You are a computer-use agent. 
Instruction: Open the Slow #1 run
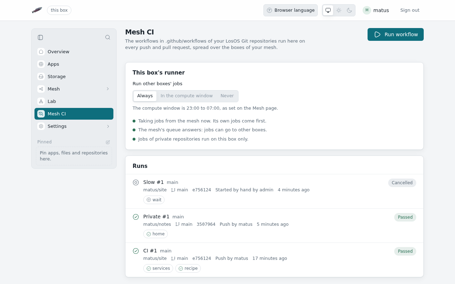tap(154, 182)
